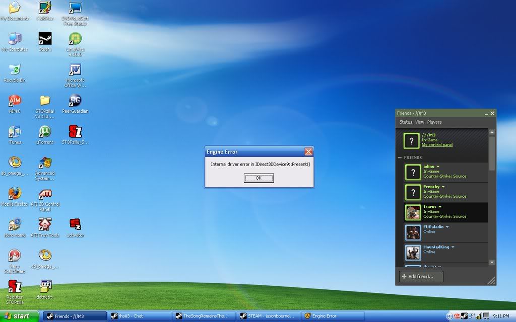Click FUPaladin's avatar thumbnail
The image size is (516, 322).
413,232
